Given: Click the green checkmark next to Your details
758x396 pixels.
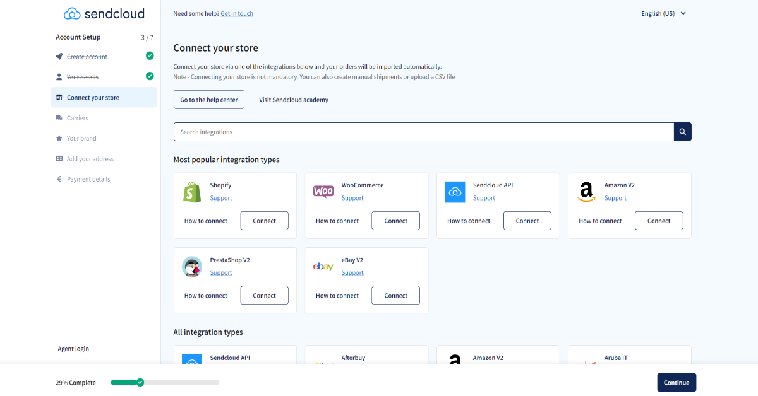Looking at the screenshot, I should pyautogui.click(x=150, y=76).
